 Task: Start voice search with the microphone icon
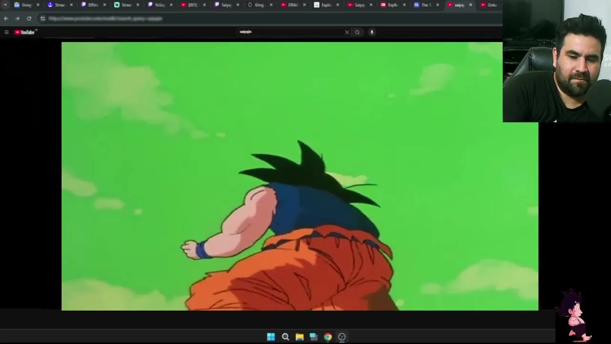click(x=371, y=32)
